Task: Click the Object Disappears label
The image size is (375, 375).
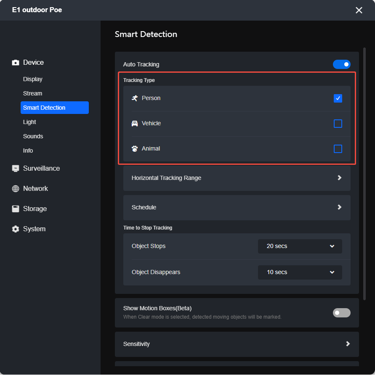Action: coord(156,272)
